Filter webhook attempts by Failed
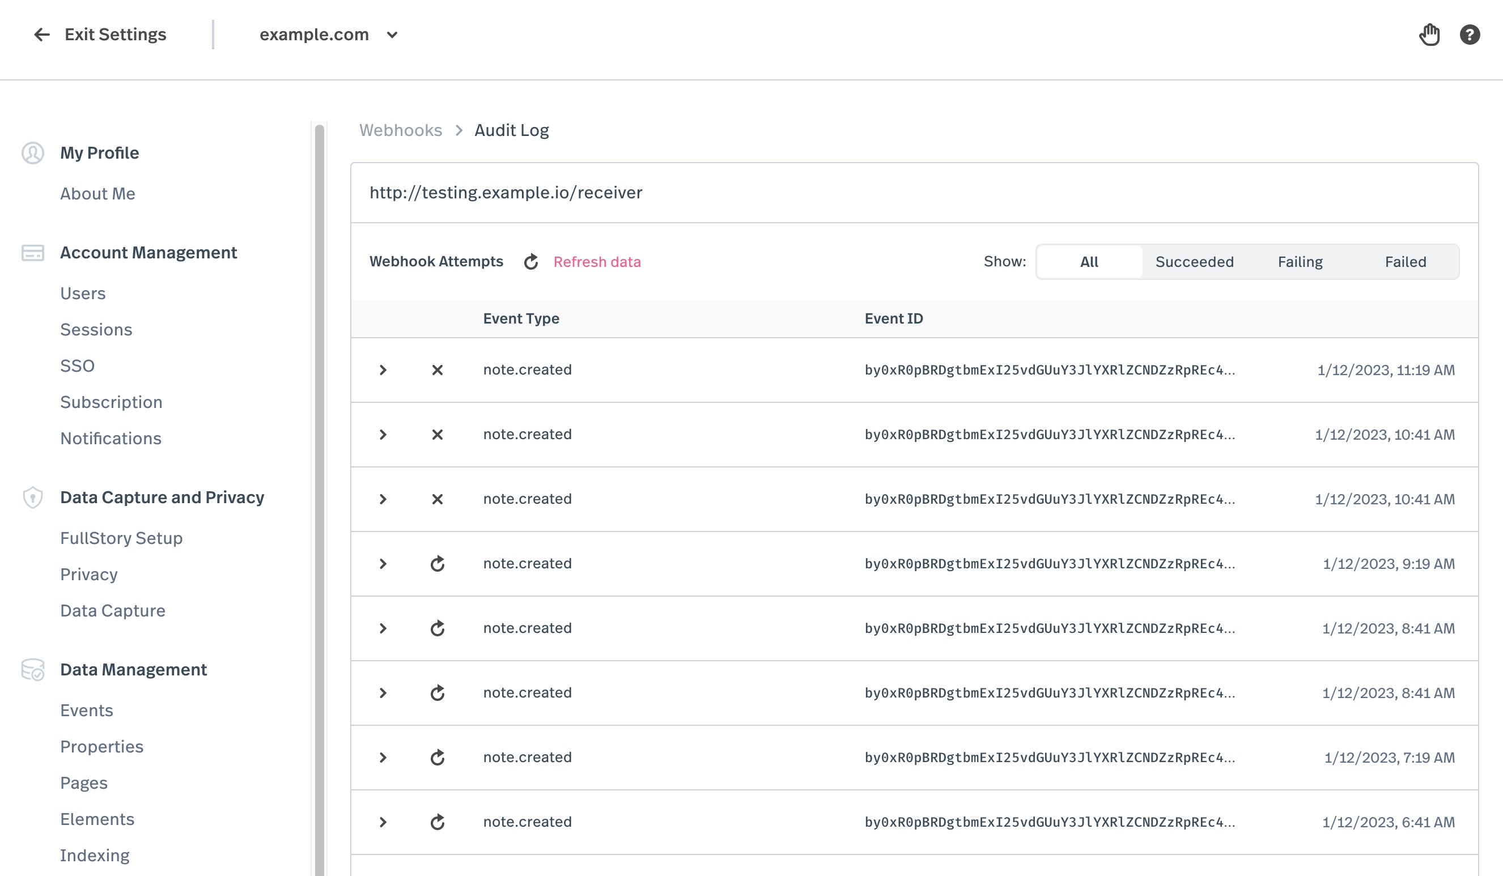This screenshot has height=876, width=1503. tap(1405, 262)
